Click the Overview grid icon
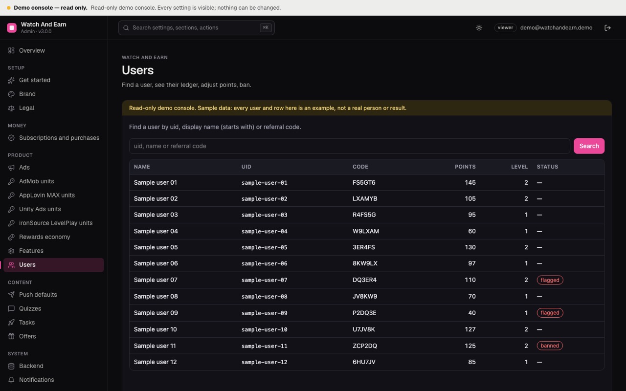This screenshot has height=391, width=626. (x=11, y=50)
